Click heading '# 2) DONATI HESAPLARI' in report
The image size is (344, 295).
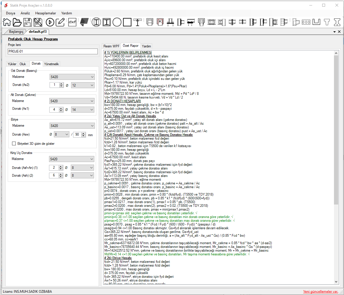pos(122,101)
